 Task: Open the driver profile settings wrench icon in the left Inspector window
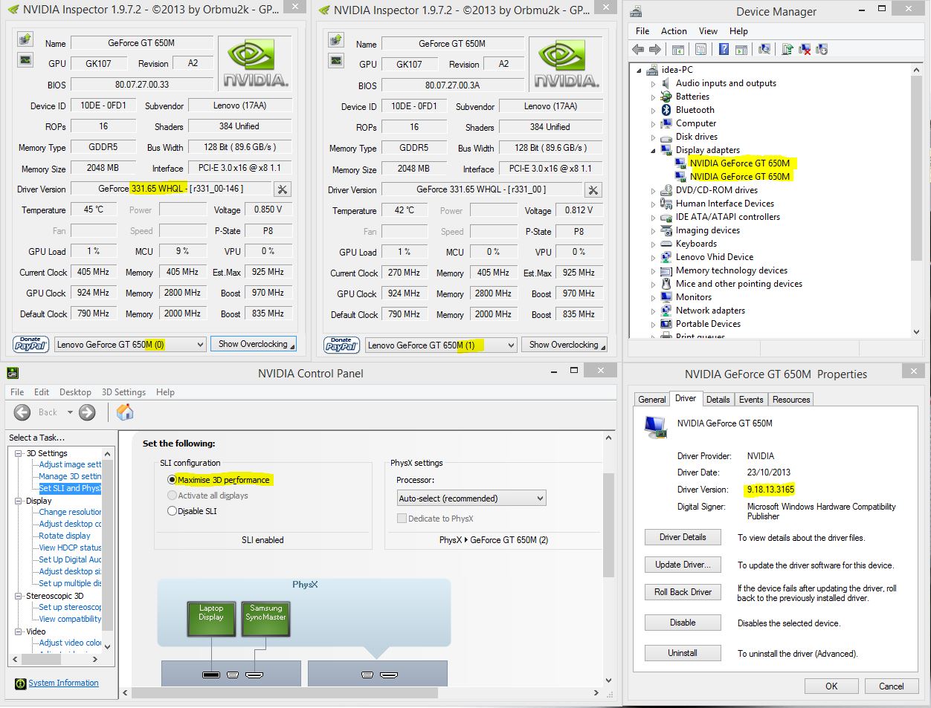click(x=283, y=189)
